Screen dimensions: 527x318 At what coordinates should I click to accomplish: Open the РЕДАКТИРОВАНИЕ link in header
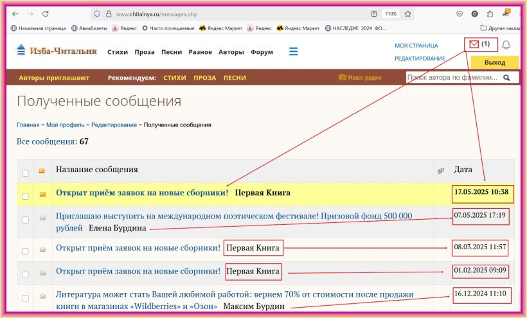(x=420, y=58)
